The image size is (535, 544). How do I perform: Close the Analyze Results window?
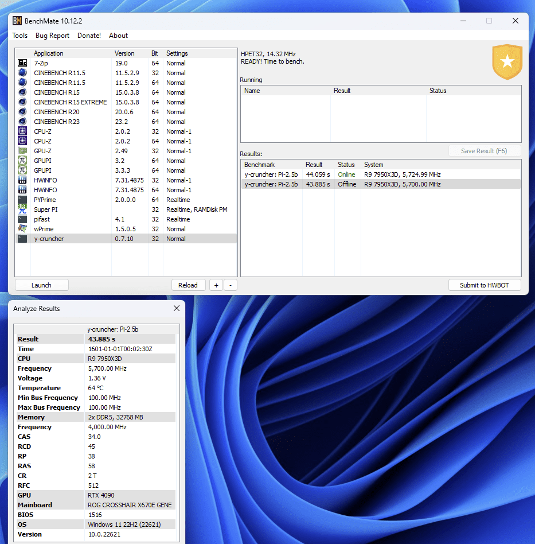177,308
